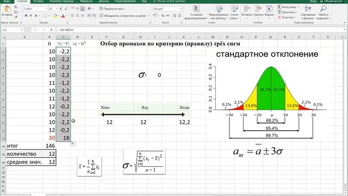This screenshot has width=348, height=196.
Task: Select the red value 30 in column B
Action: pos(49,138)
